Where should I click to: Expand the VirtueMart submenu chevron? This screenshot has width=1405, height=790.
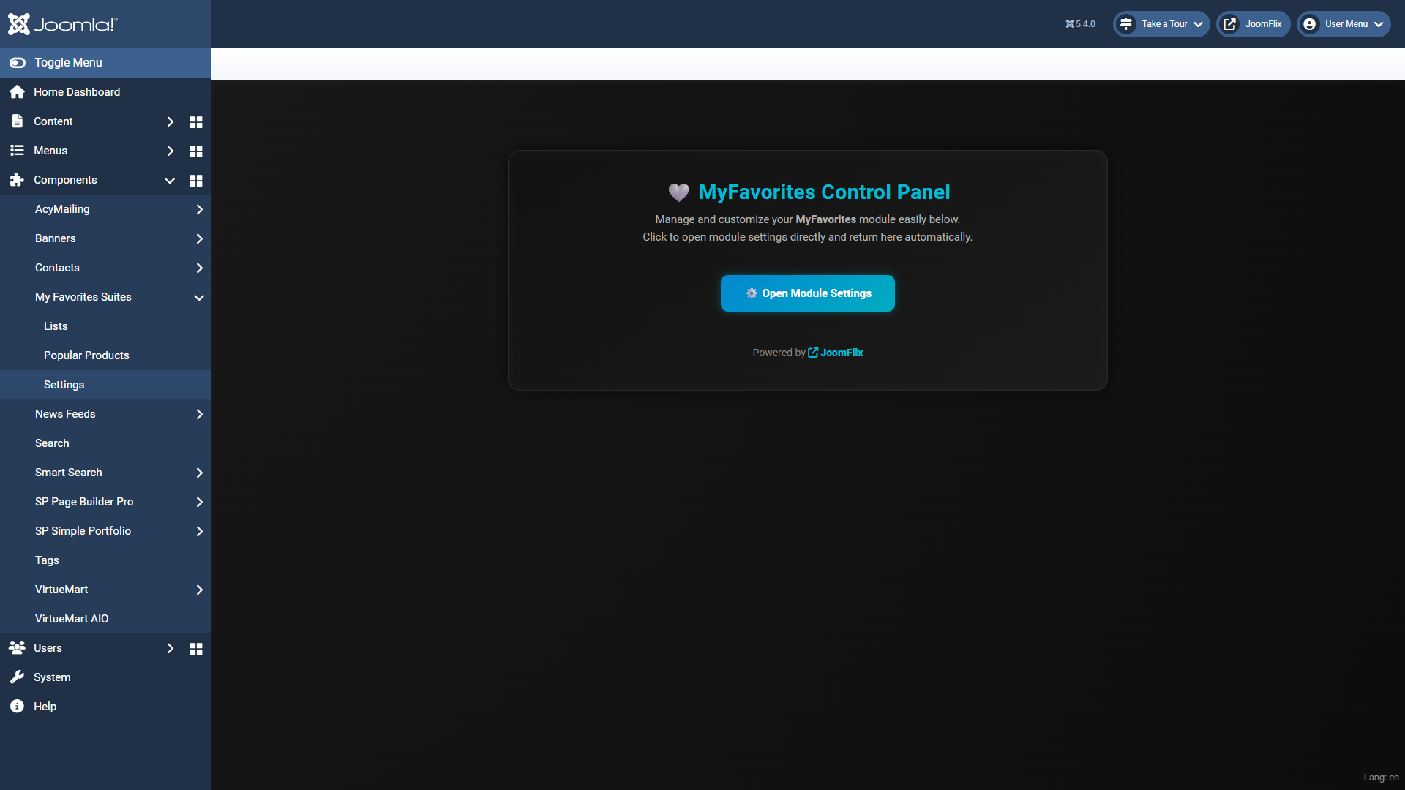(x=199, y=590)
